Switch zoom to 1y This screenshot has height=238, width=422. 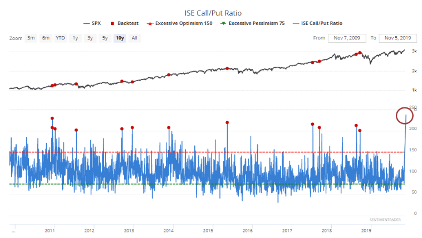[75, 38]
